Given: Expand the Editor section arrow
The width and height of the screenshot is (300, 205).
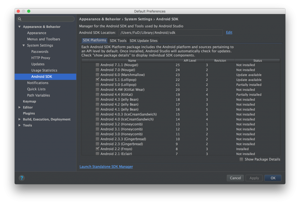Looking at the screenshot, I should point(20,107).
